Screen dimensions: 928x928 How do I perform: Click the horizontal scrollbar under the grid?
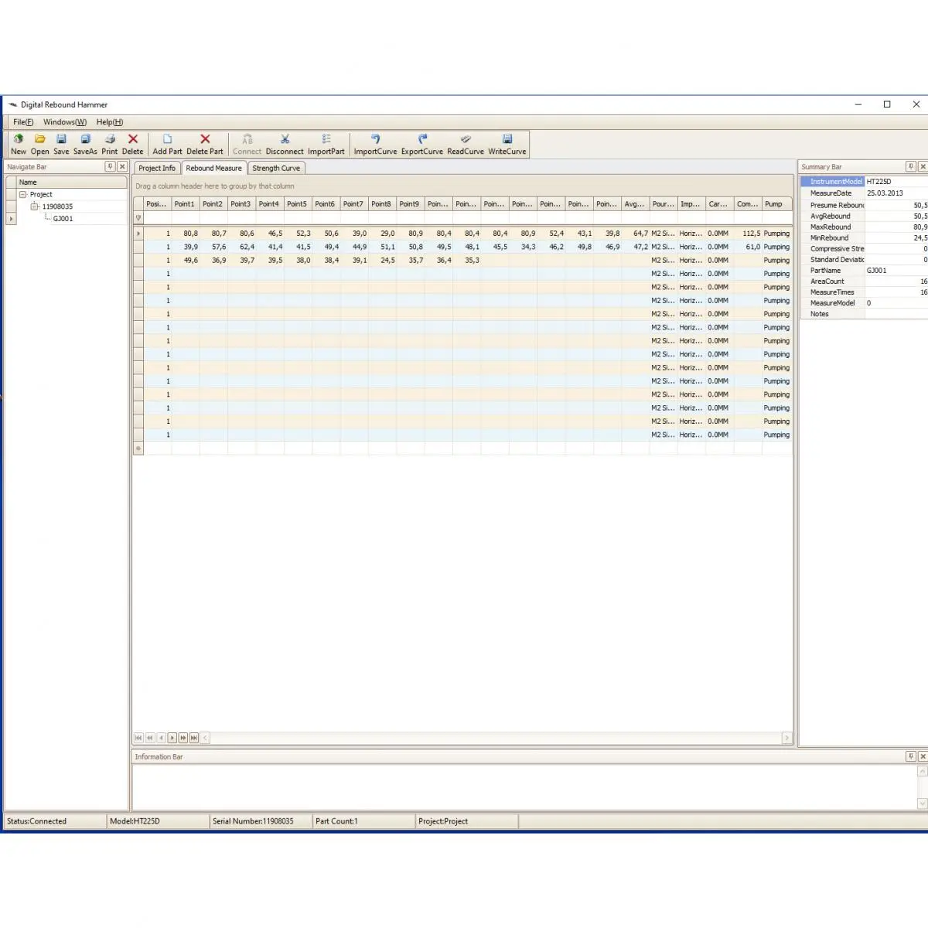(495, 738)
